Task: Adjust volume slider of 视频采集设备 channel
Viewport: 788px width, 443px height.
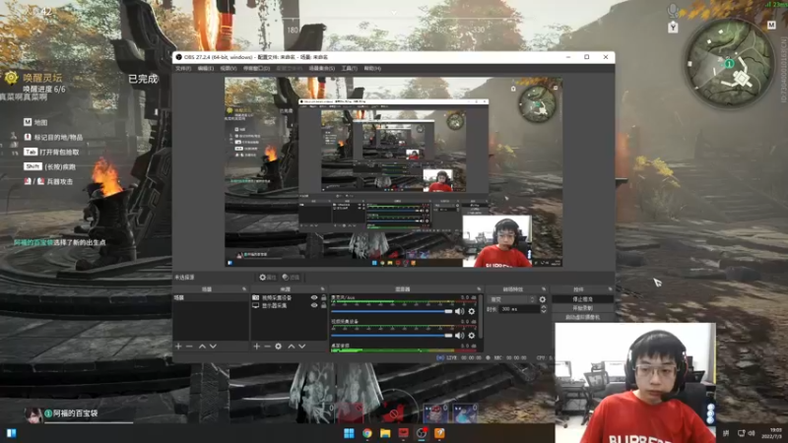Action: [x=392, y=335]
